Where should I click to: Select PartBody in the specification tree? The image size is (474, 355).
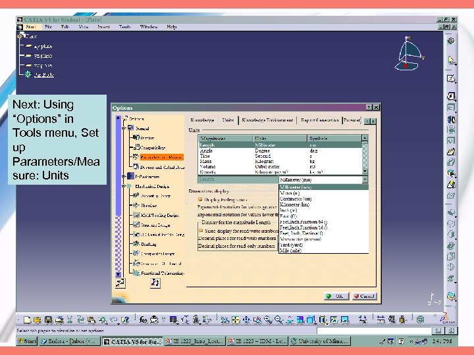[x=44, y=74]
